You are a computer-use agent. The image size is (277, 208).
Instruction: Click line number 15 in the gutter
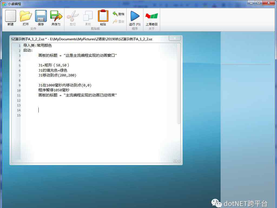(19, 115)
